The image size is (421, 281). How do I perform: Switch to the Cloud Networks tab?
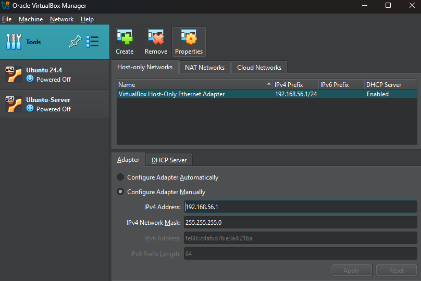pyautogui.click(x=259, y=68)
